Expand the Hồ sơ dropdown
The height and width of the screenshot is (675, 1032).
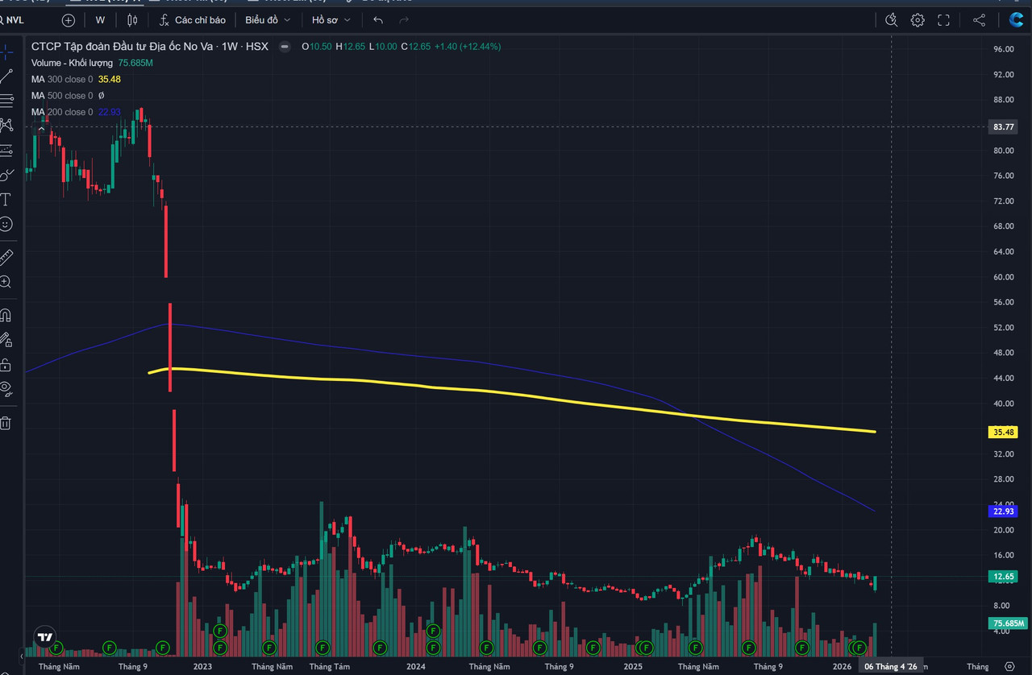coord(331,20)
